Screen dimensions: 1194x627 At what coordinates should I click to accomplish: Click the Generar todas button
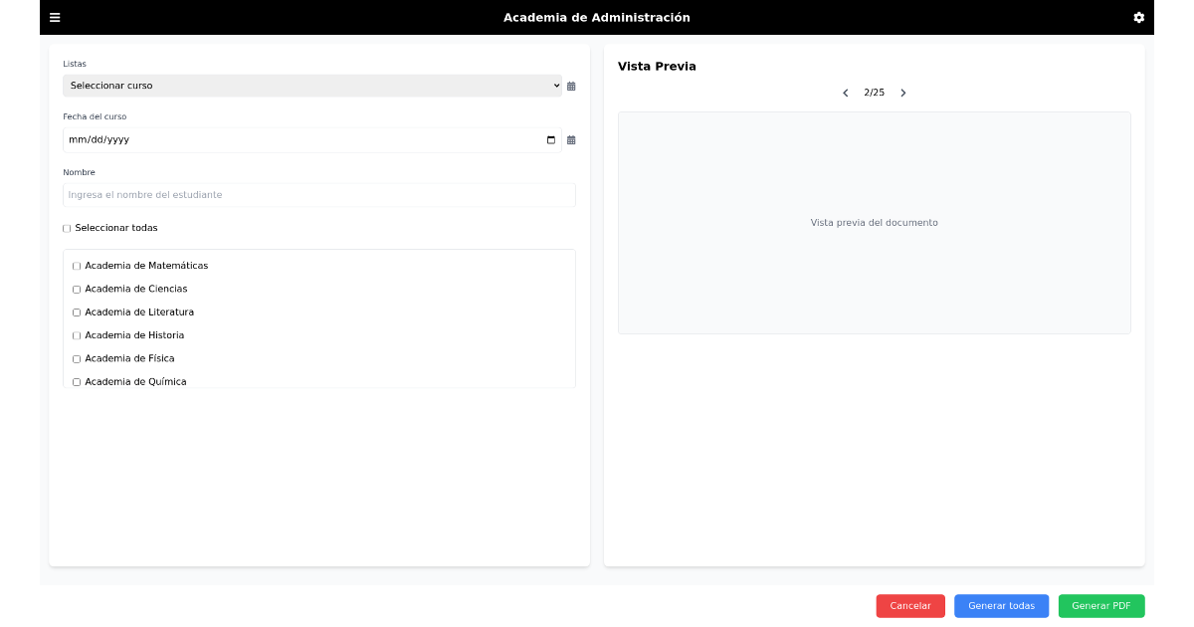[1001, 606]
